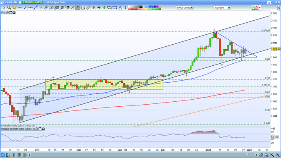Click the info icon next to XAUUSD
This screenshot has width=281, height=158.
click(20, 2)
